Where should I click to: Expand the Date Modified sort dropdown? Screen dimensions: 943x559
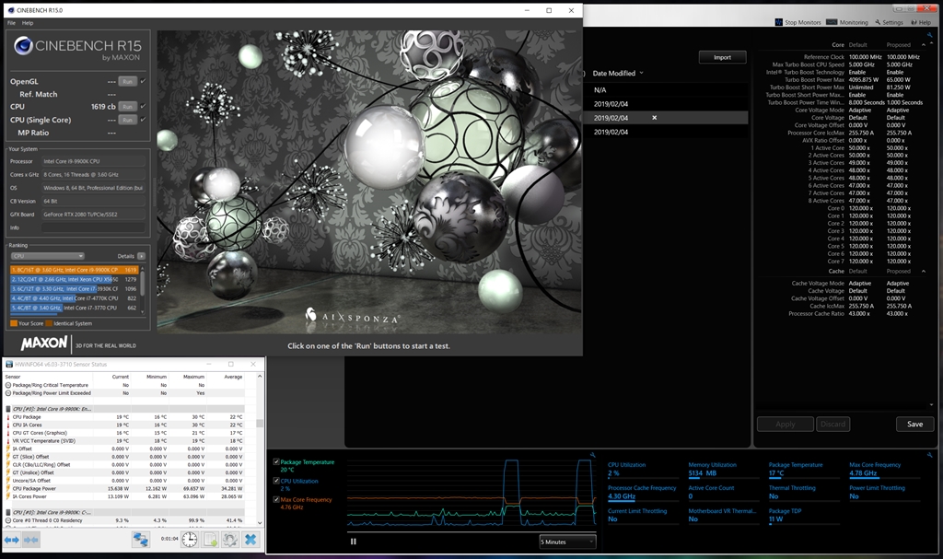(x=641, y=73)
